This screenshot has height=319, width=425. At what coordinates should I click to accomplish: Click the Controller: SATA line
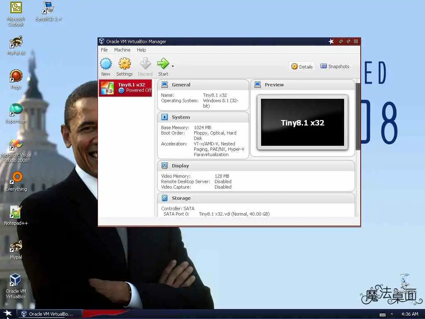(178, 209)
